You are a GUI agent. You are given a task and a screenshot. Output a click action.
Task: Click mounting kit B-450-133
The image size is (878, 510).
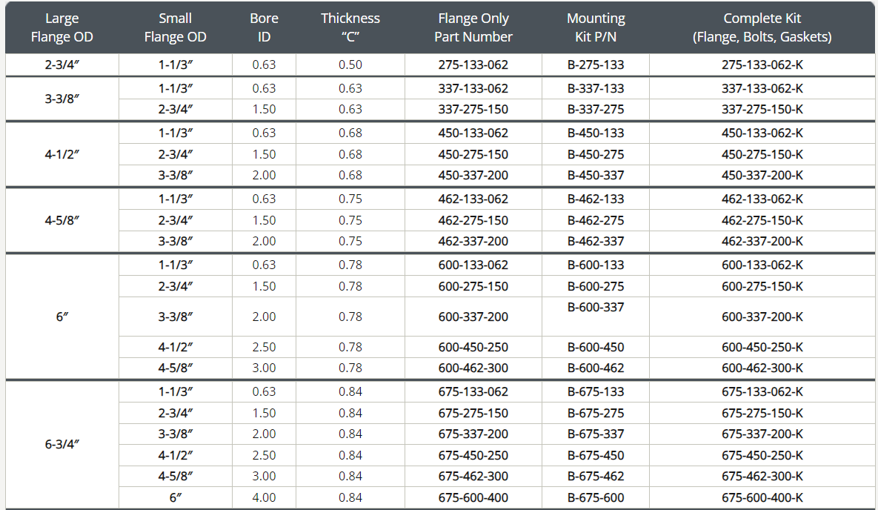click(x=596, y=133)
